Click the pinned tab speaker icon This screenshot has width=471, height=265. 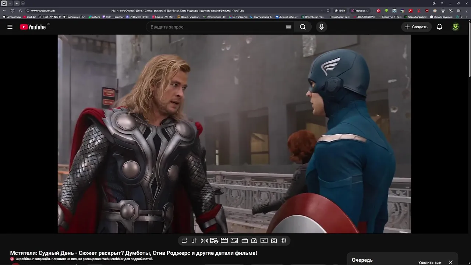pyautogui.click(x=4, y=3)
